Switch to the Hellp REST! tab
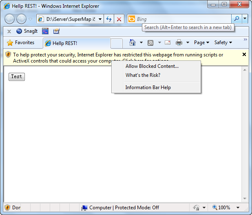252x215 pixels. 76,43
